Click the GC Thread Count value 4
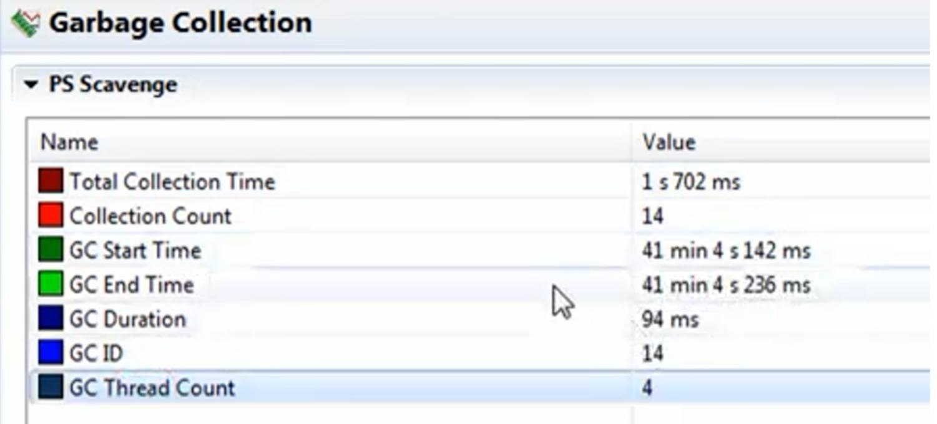937x424 pixels. coord(647,388)
